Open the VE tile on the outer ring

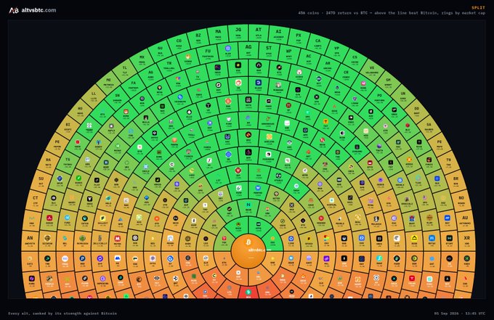pos(372,70)
